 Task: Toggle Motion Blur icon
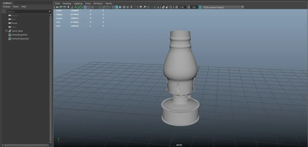145,7
